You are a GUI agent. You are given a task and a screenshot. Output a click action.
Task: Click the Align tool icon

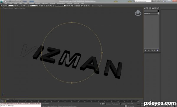[69, 6]
